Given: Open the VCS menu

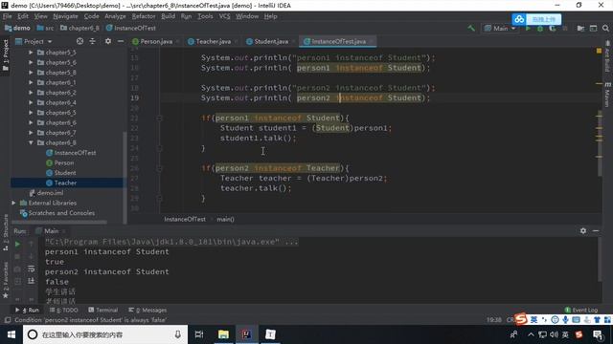Looking at the screenshot, I should click(224, 16).
